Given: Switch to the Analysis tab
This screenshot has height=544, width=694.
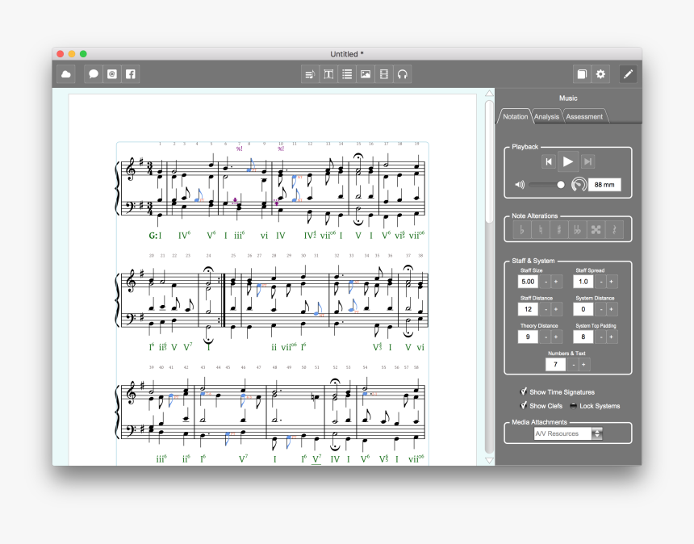Looking at the screenshot, I should (x=546, y=116).
